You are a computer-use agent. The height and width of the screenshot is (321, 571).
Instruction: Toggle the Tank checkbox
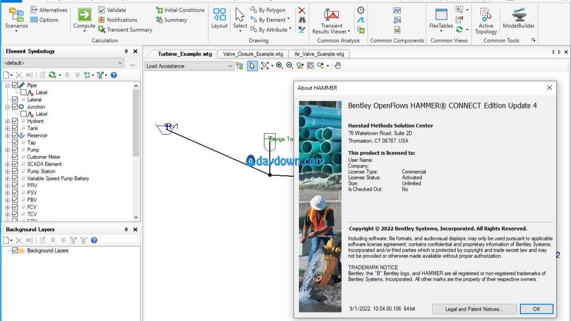15,128
